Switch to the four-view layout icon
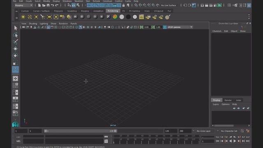This screenshot has width=263, height=148. [16, 85]
